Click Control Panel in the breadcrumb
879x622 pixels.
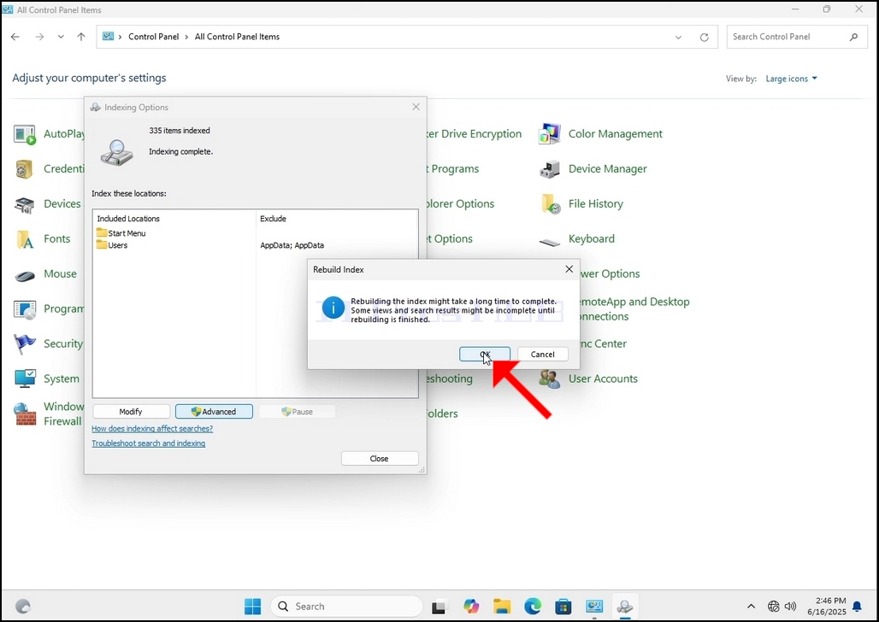coord(154,37)
